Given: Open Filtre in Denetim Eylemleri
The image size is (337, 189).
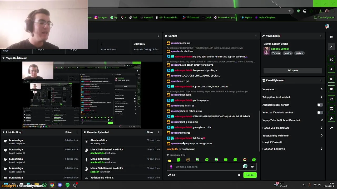Looking at the screenshot, I should [x=150, y=132].
